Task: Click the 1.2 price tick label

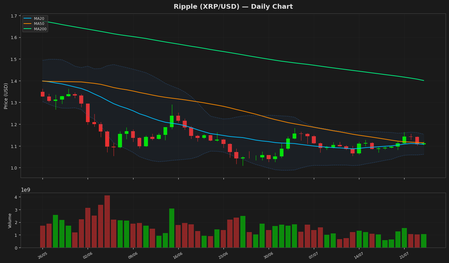Action: (x=14, y=124)
